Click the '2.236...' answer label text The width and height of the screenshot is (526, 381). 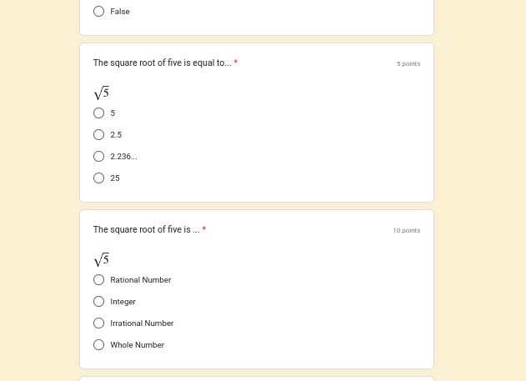(x=123, y=157)
